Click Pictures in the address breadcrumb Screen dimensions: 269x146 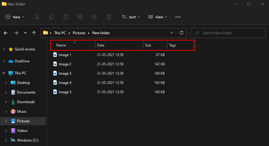coord(79,33)
